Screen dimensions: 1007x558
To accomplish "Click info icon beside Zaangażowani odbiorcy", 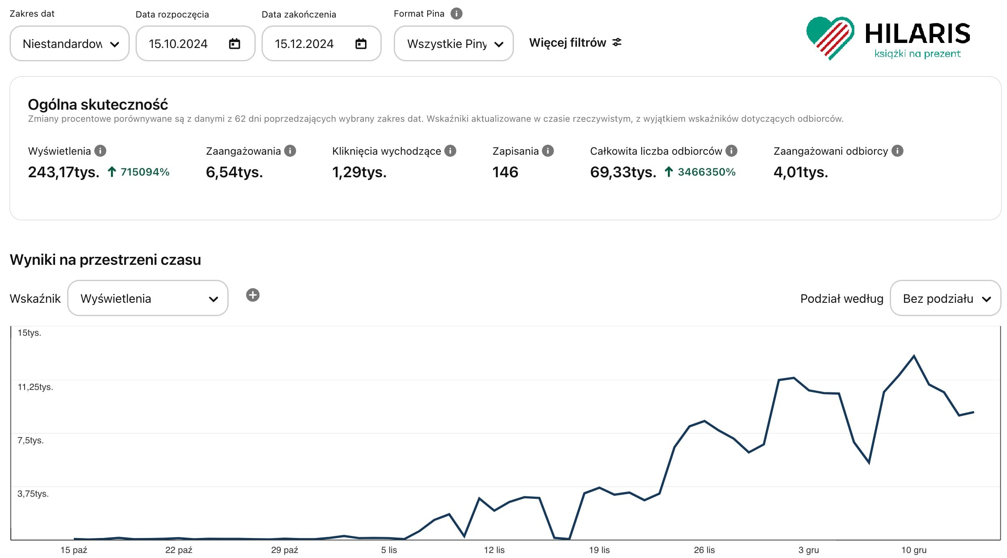I will click(x=897, y=151).
